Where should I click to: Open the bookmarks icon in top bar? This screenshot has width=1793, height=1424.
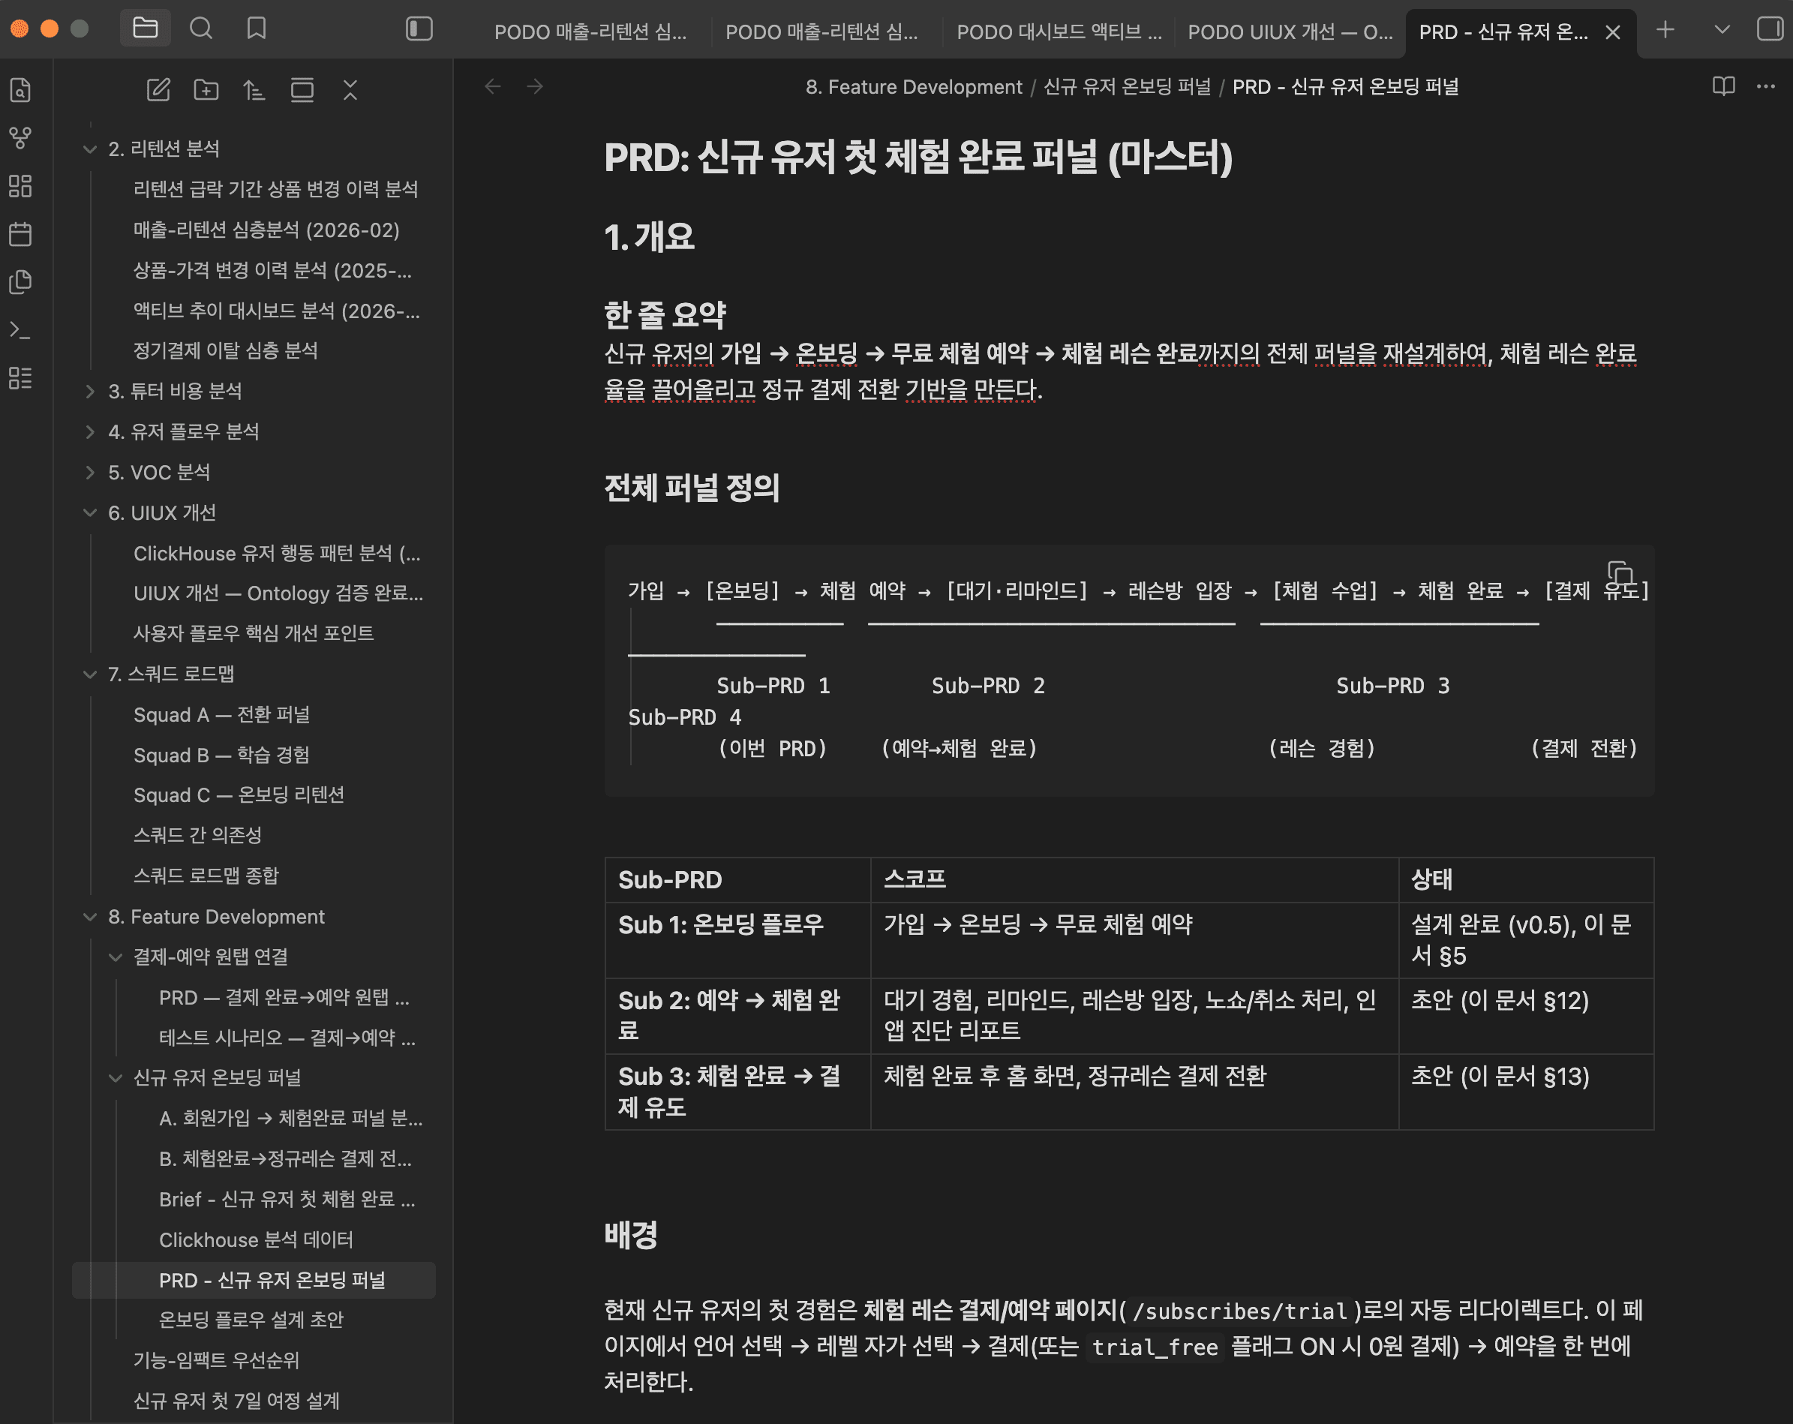point(256,29)
